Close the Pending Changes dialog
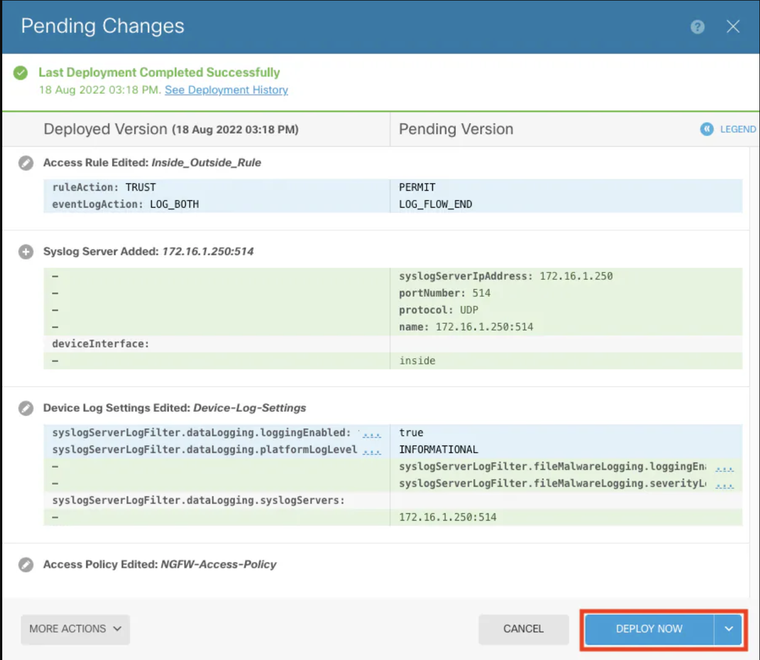Screen dimensions: 760x660 tap(733, 27)
